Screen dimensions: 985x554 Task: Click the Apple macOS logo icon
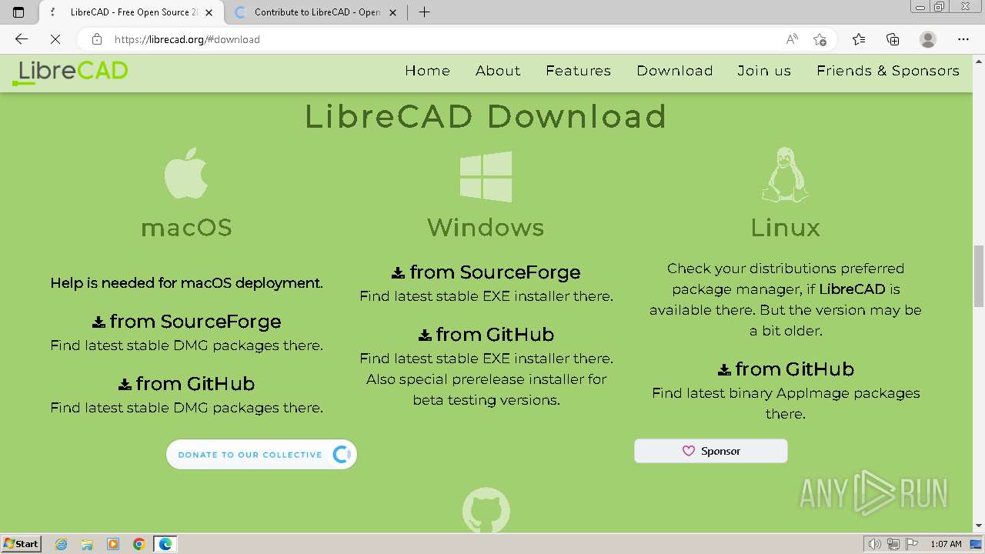tap(186, 174)
